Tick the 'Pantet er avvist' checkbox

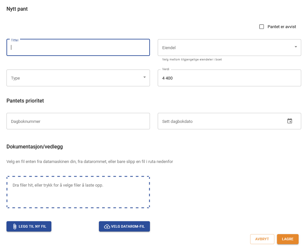click(x=262, y=27)
